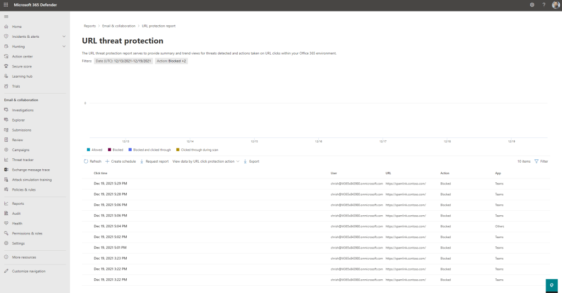Click the Export button
This screenshot has width=562, height=293.
[x=251, y=162]
